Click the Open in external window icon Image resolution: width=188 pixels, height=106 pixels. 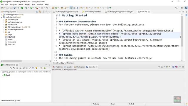point(110,8)
